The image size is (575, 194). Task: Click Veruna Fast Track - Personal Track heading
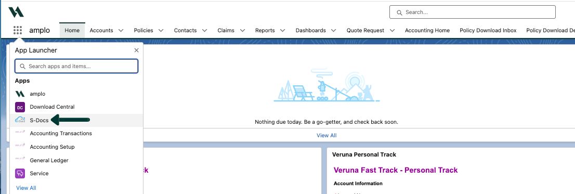click(396, 170)
